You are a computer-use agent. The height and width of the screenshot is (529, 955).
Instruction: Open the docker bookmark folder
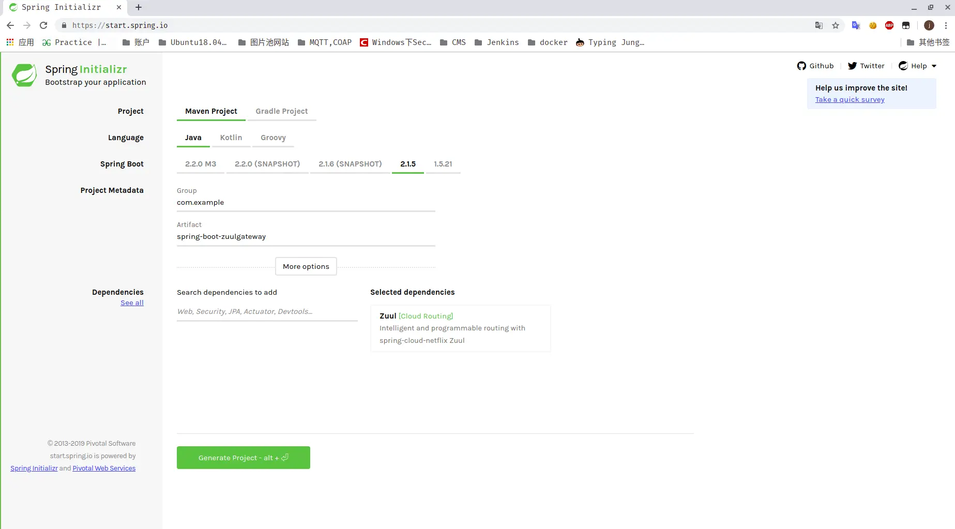548,42
